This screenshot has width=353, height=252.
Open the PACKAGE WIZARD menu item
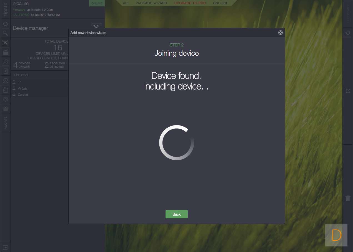[x=151, y=3]
